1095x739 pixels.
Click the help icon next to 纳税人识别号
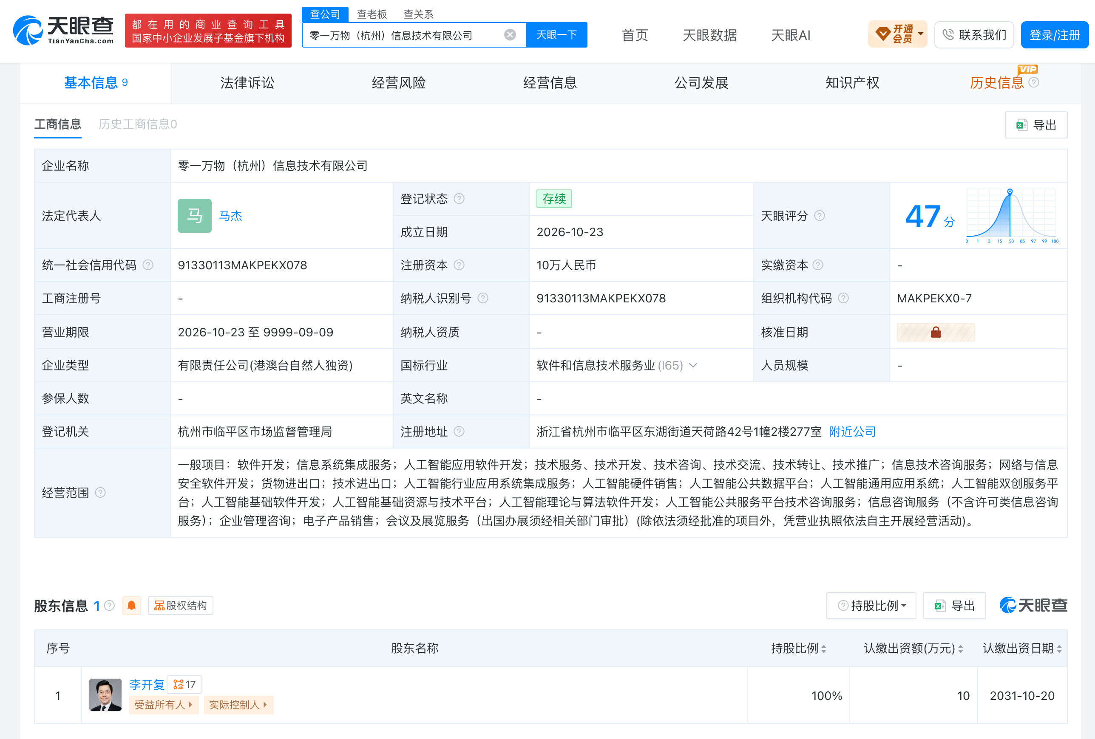pos(483,298)
